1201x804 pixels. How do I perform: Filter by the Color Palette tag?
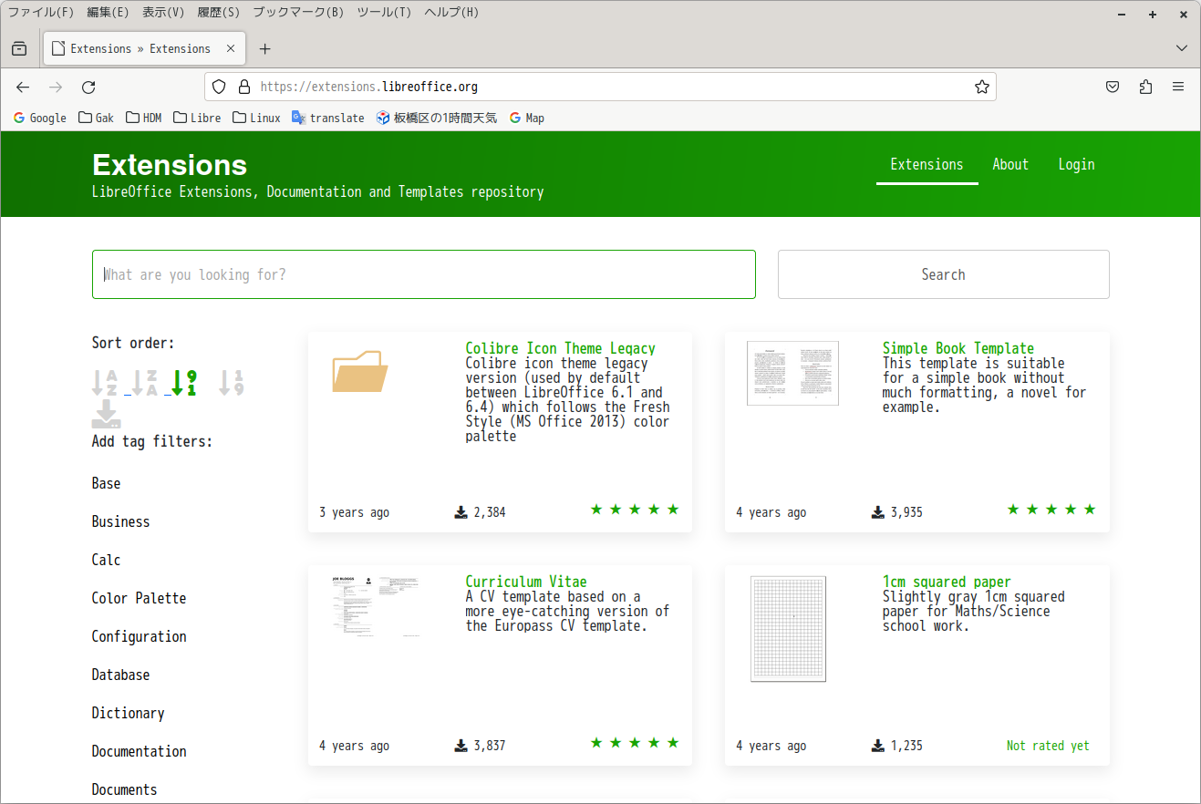(x=139, y=599)
